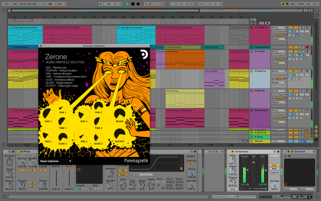This screenshot has width=321, height=201.
Task: Enable Peak mode in Compressor
Action: pyautogui.click(x=274, y=165)
